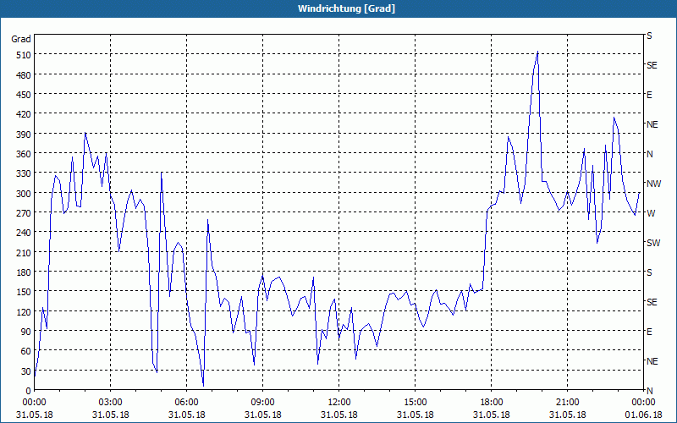Viewport: 677px width, 423px height.
Task: Click the 240 degree axis label
Action: tap(24, 233)
